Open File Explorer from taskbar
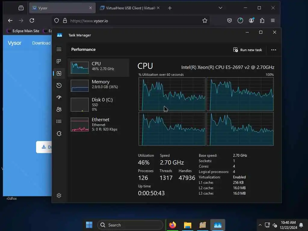This screenshot has width=308, height=231. point(188,225)
